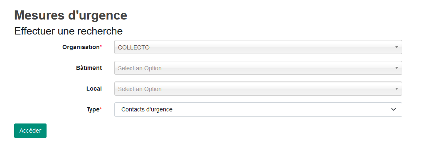Click the Organisation field label
The width and height of the screenshot is (448, 153).
coord(81,47)
